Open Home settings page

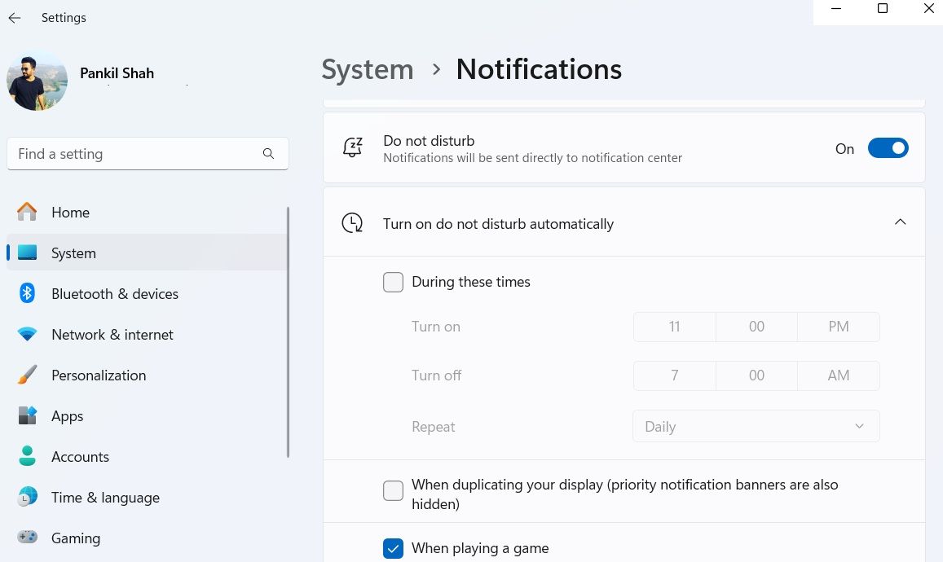tap(148, 213)
